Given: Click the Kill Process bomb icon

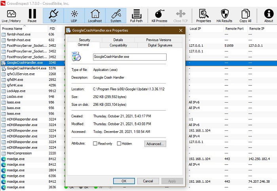Looking at the screenshot, I should click(x=159, y=14).
